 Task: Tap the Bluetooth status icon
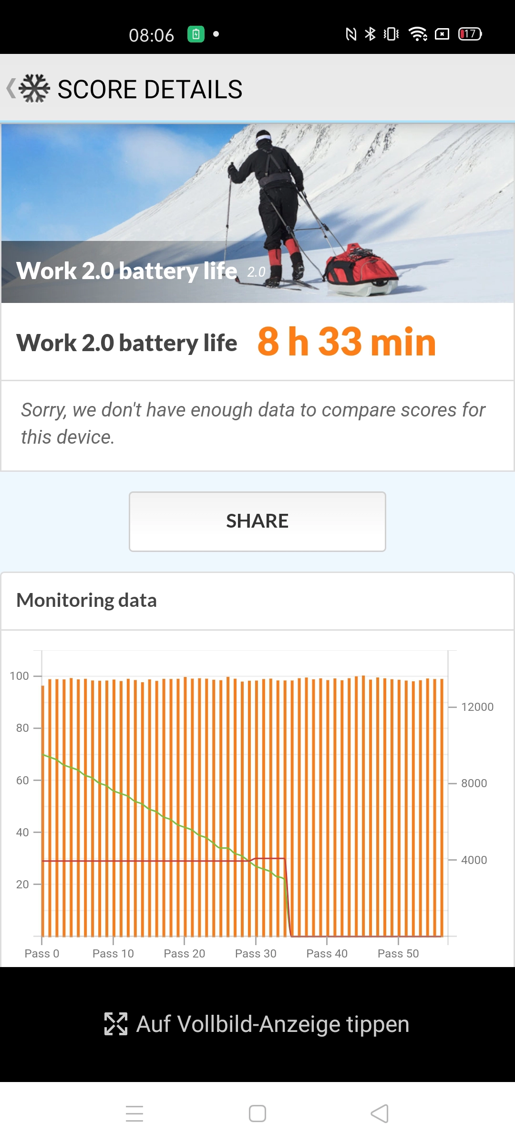[x=370, y=34]
